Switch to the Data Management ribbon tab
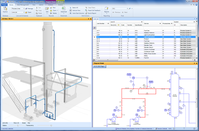 tap(23, 5)
